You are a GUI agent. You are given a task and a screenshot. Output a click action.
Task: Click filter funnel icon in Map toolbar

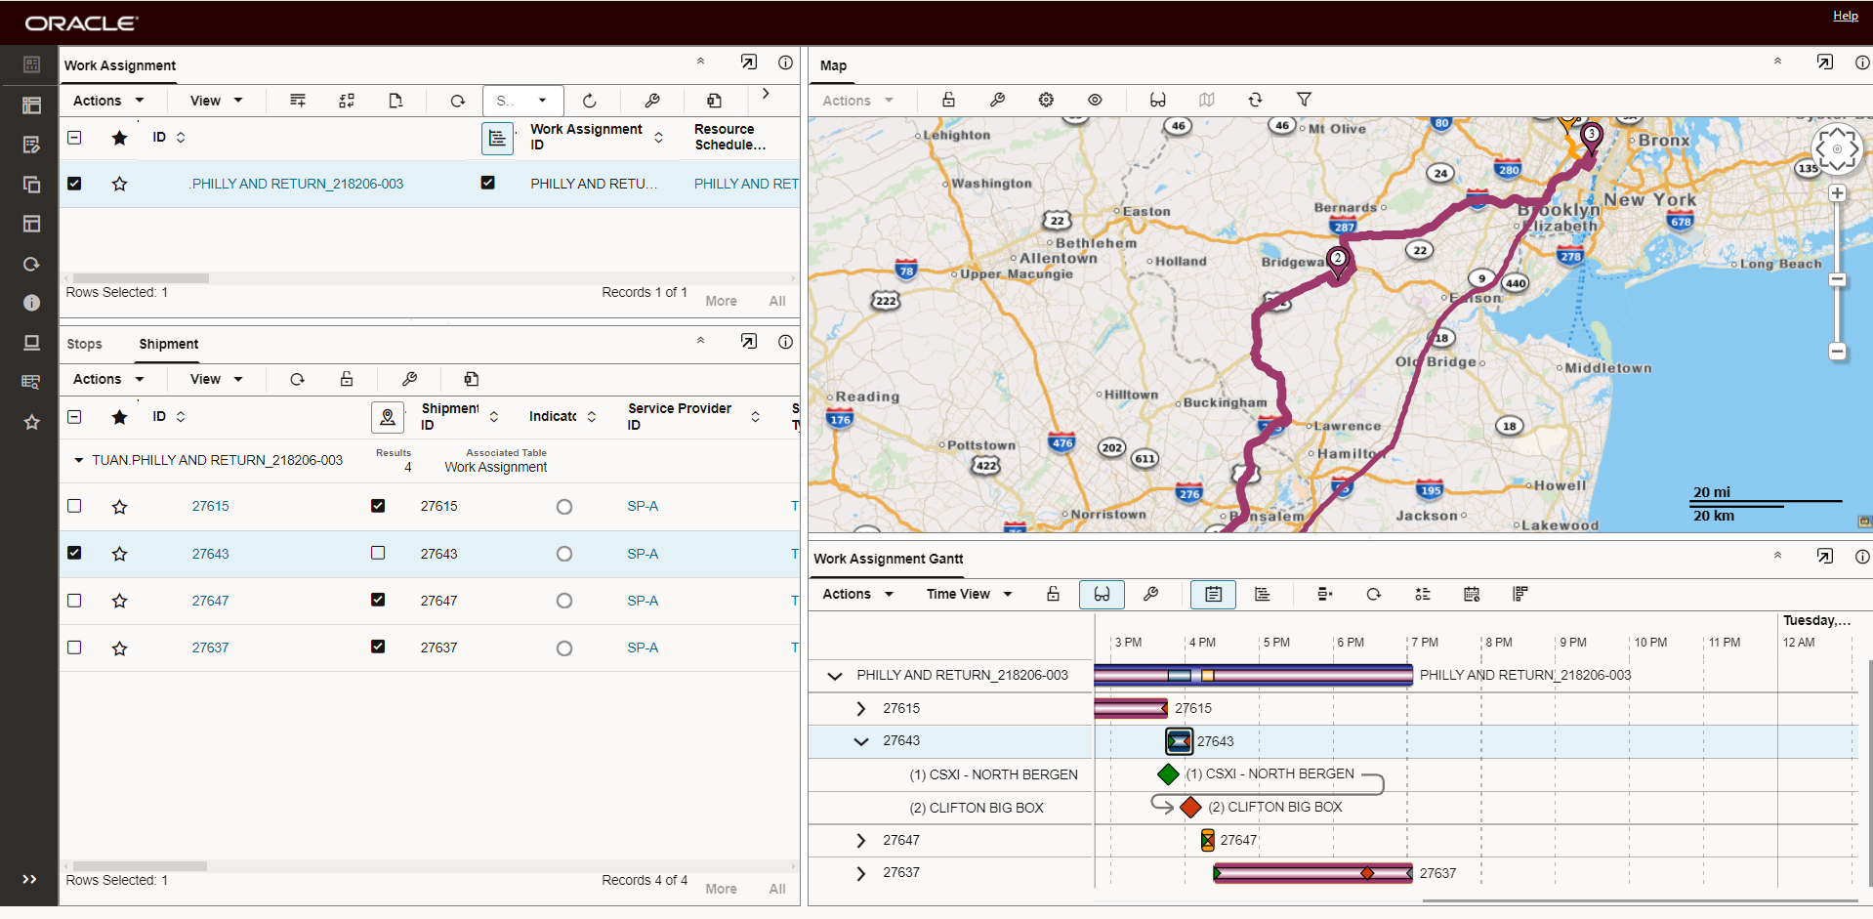pos(1304,100)
